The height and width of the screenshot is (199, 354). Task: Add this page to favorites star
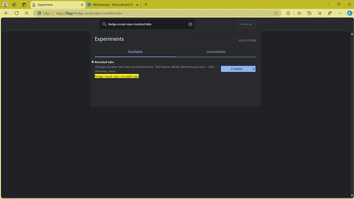pyautogui.click(x=276, y=13)
